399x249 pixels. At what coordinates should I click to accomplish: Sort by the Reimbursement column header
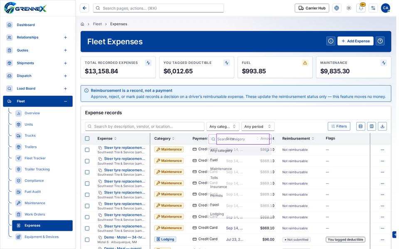coord(298,139)
